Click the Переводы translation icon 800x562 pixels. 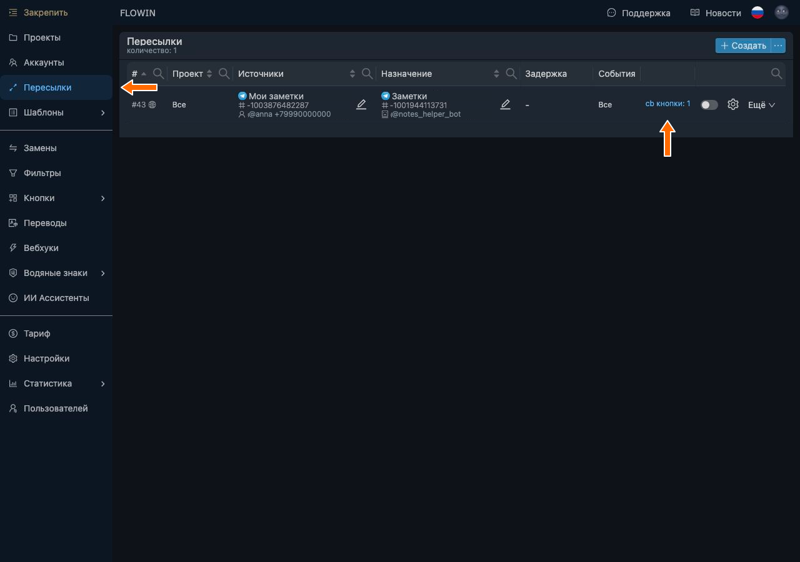pos(13,223)
